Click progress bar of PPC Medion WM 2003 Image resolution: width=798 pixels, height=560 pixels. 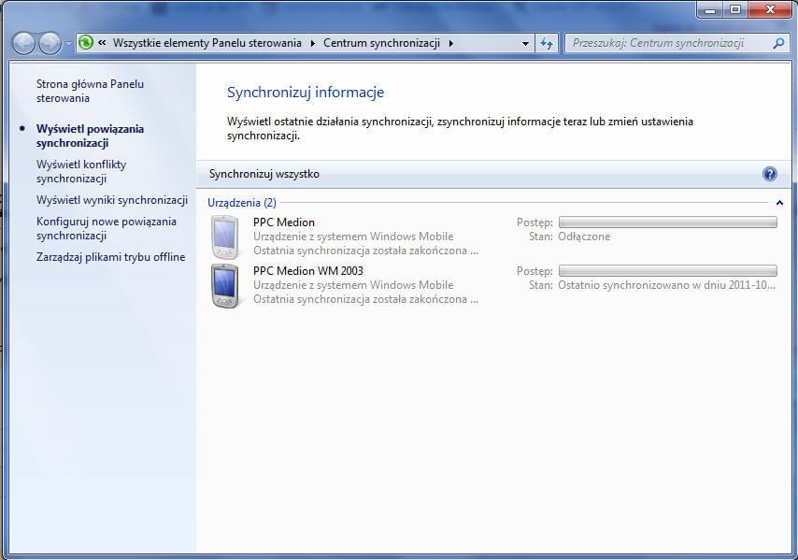[668, 270]
